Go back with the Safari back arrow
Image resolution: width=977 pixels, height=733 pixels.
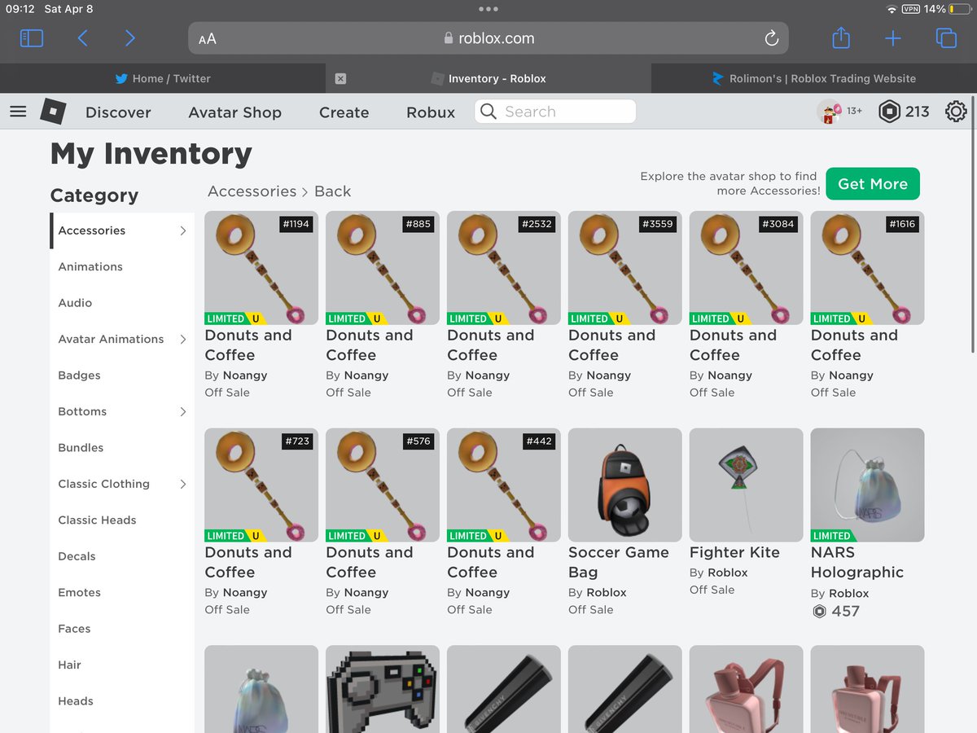pos(82,38)
